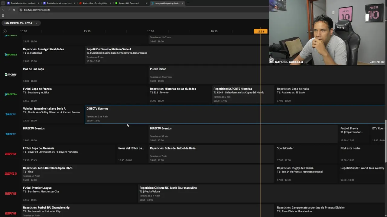This screenshot has height=217, width=387.
Task: Click the browser back arrow
Action: click(x=3, y=10)
